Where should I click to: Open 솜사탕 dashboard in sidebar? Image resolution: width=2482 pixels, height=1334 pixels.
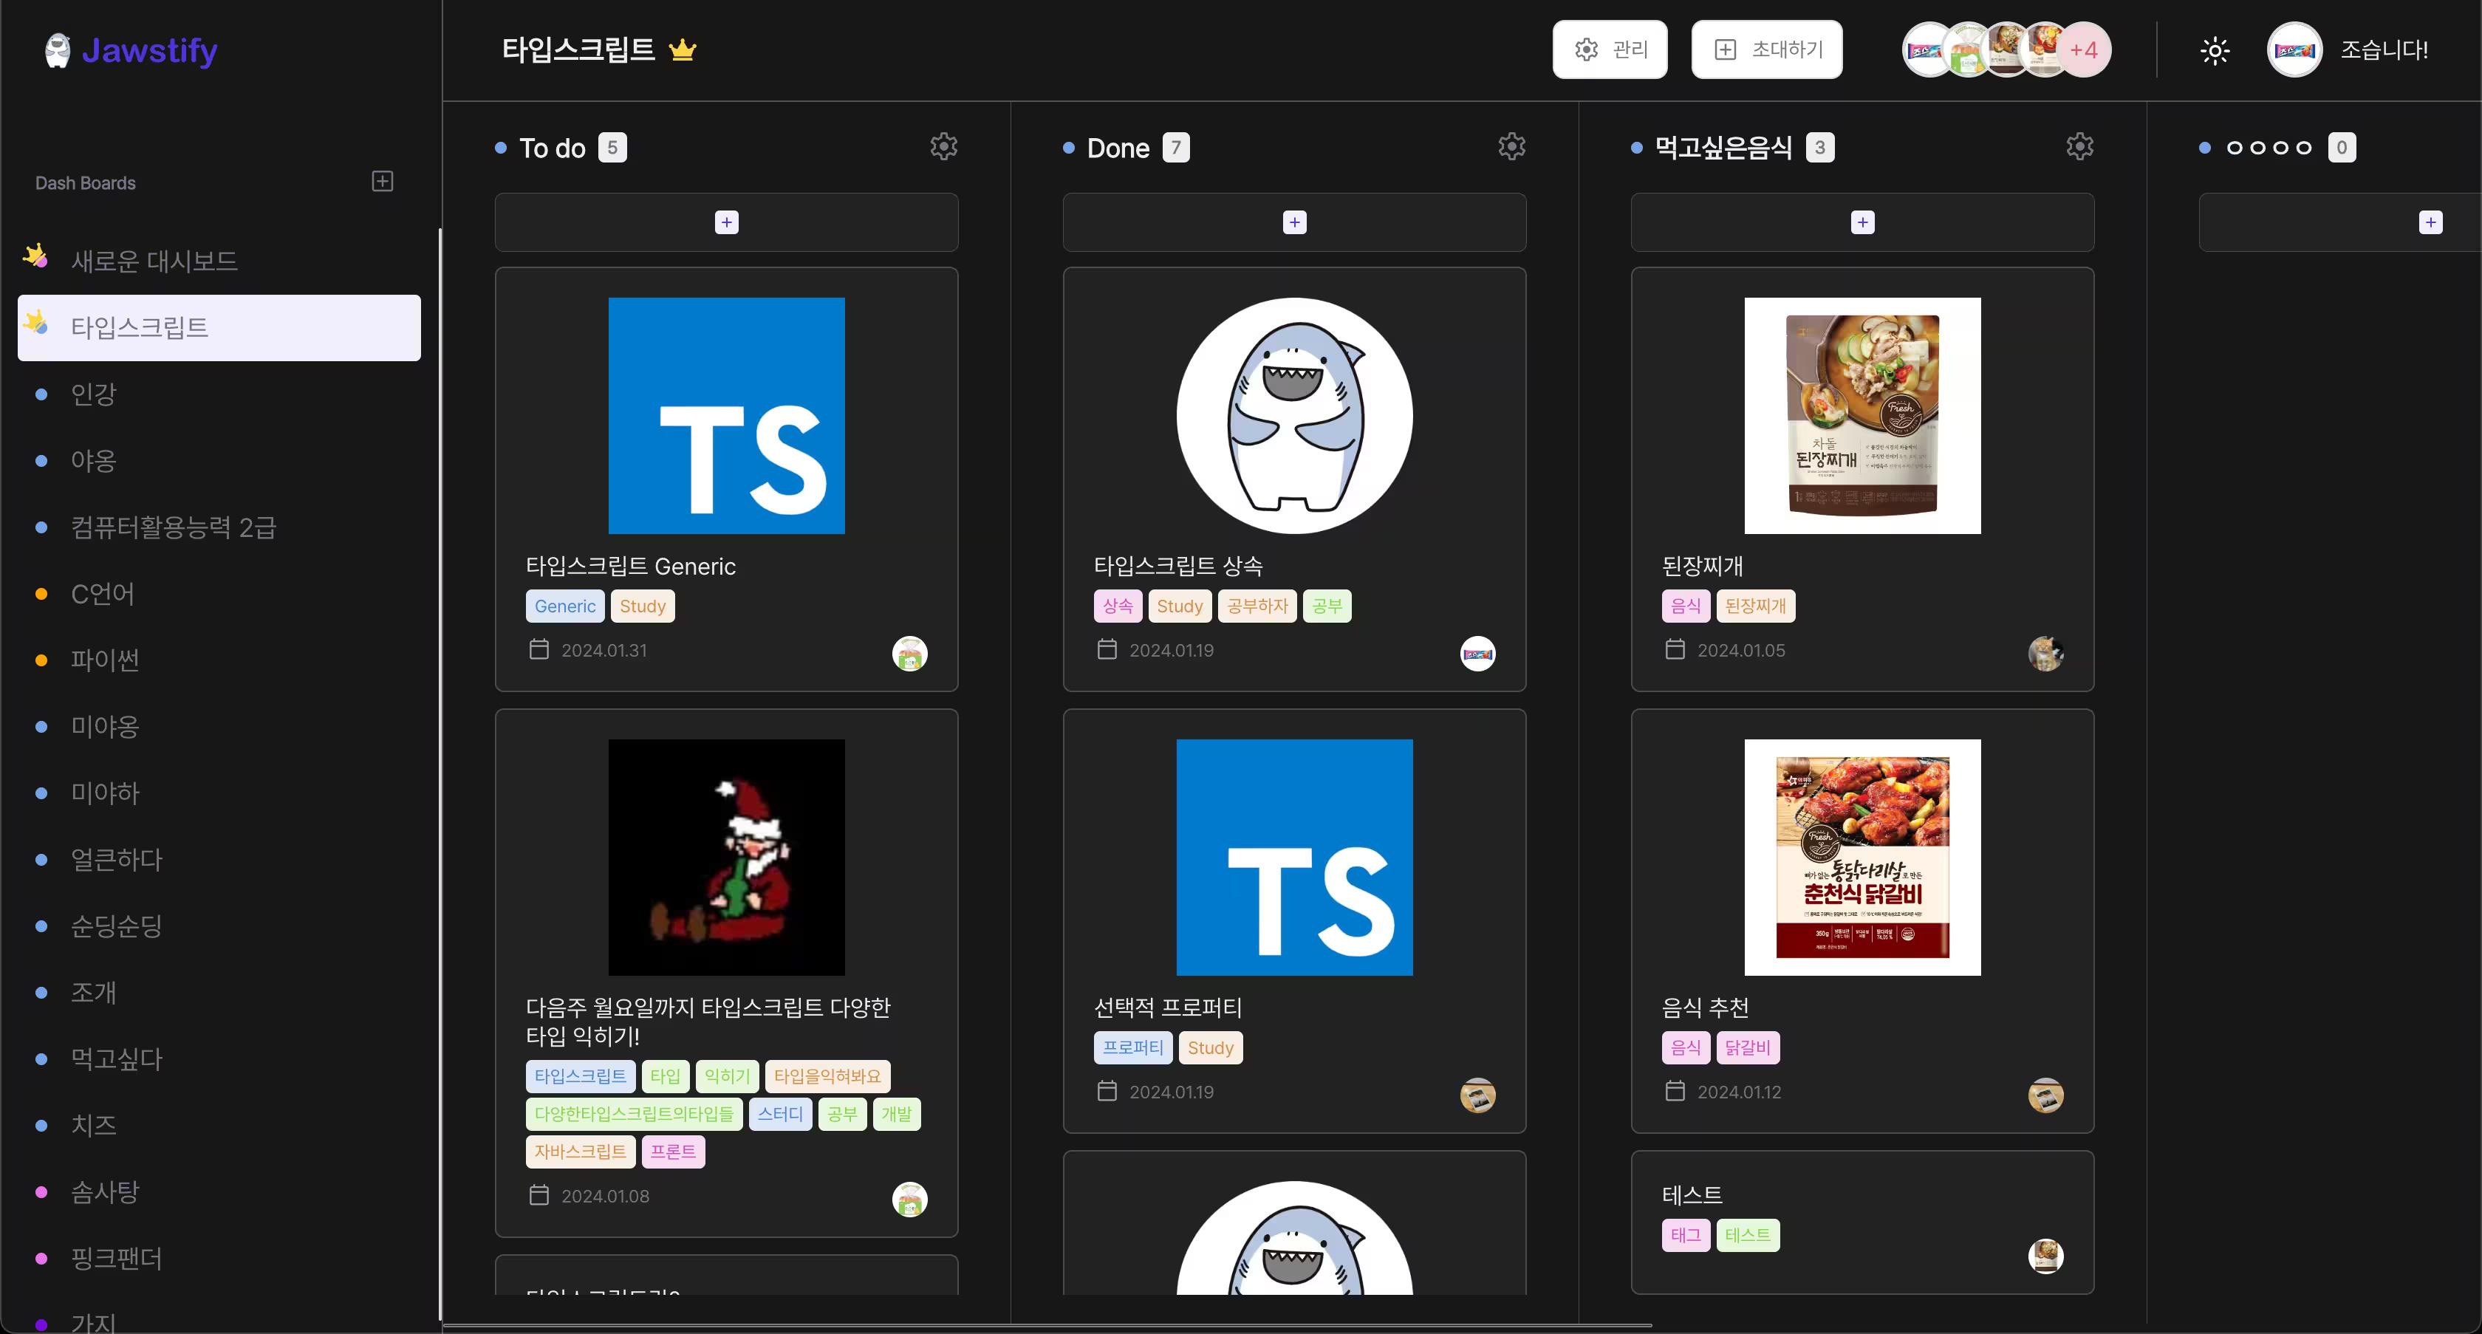219,1191
